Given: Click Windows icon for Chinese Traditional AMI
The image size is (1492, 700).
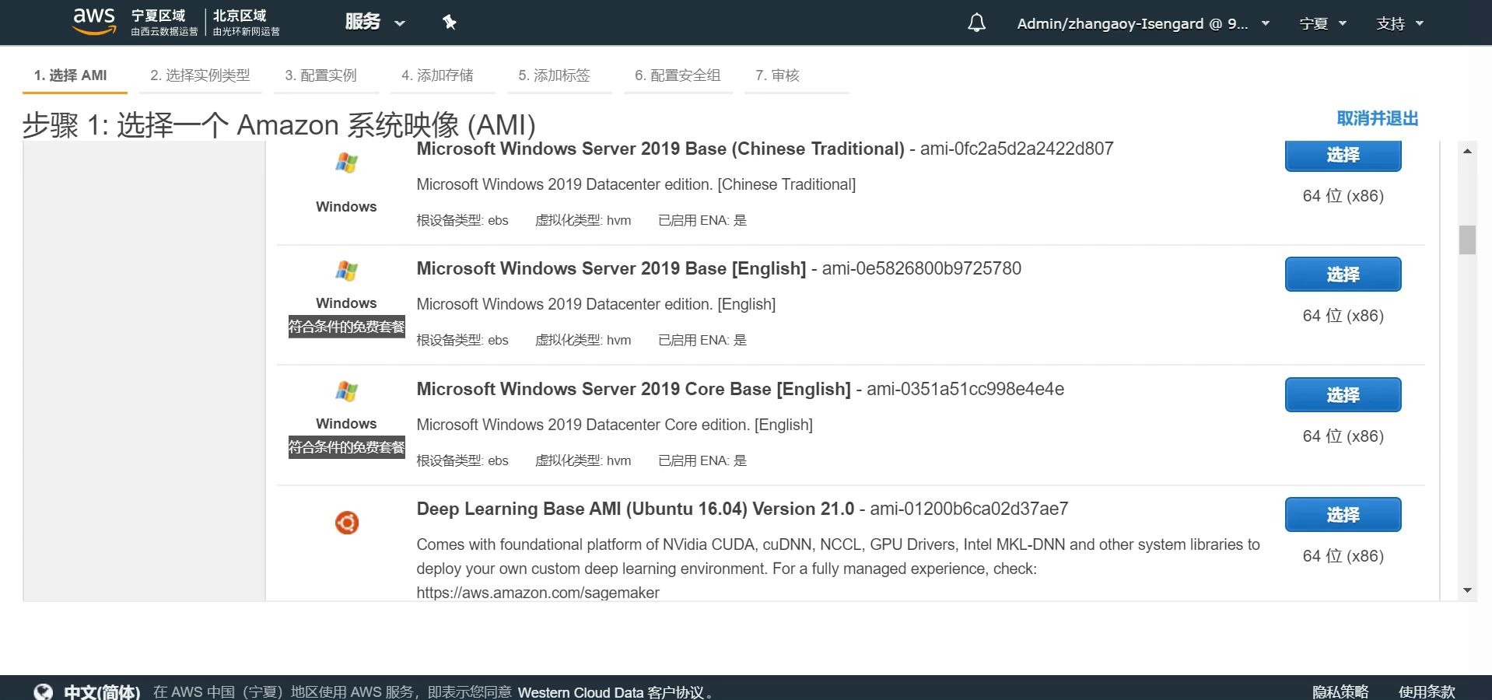Looking at the screenshot, I should click(346, 163).
